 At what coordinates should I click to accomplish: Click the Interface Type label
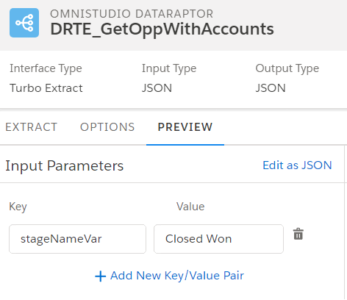coord(46,68)
